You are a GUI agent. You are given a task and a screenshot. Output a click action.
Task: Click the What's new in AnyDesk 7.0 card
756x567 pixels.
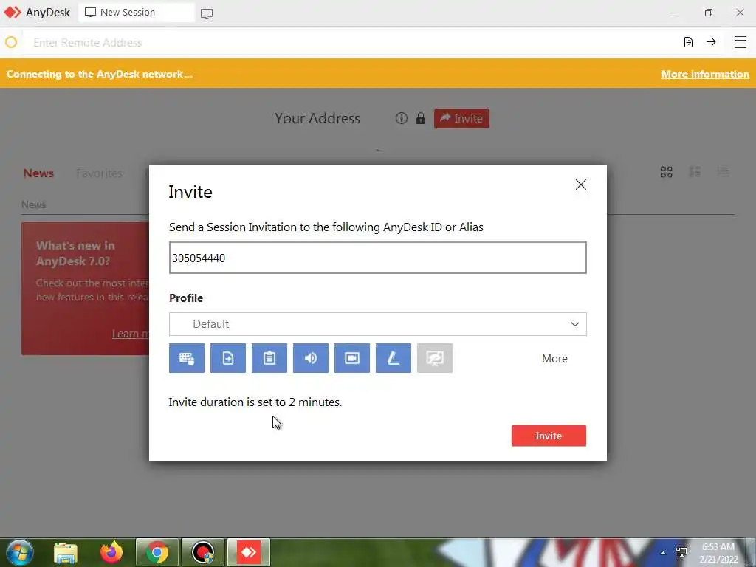point(86,289)
